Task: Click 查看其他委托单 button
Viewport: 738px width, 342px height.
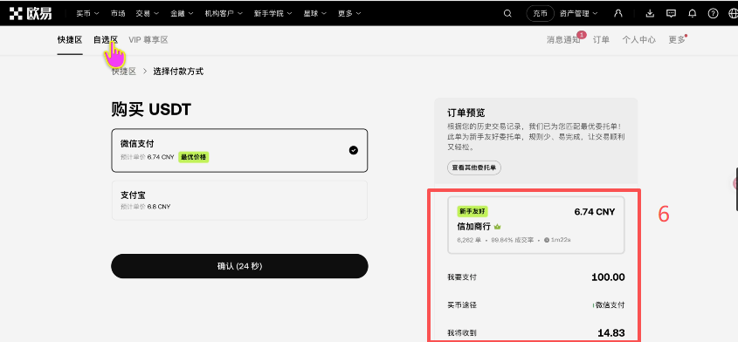Action: coord(474,168)
